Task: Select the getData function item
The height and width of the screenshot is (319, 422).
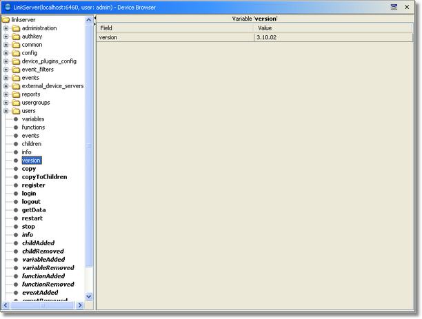Action: [33, 210]
